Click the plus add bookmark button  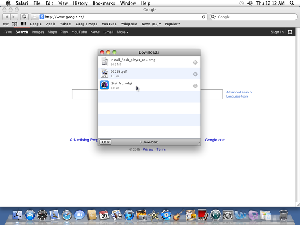tap(34, 17)
